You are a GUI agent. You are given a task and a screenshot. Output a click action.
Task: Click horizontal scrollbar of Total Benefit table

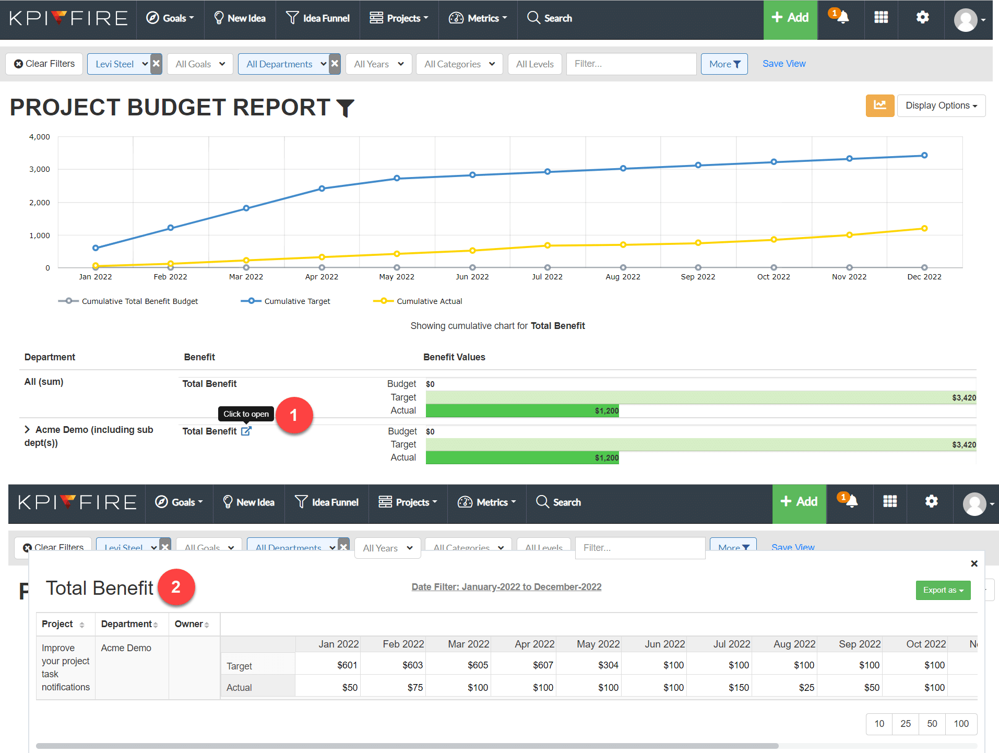pyautogui.click(x=407, y=746)
